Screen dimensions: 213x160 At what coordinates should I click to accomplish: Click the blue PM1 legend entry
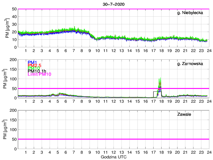[32, 62]
